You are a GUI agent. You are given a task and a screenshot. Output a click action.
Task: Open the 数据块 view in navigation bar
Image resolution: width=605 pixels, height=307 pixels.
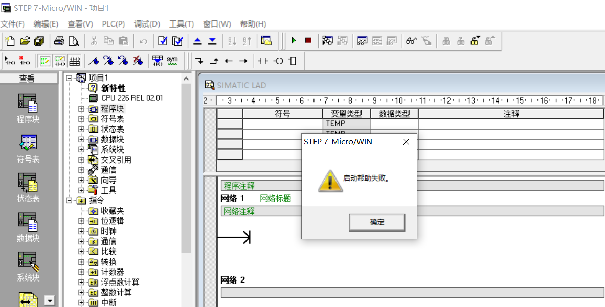tap(28, 228)
